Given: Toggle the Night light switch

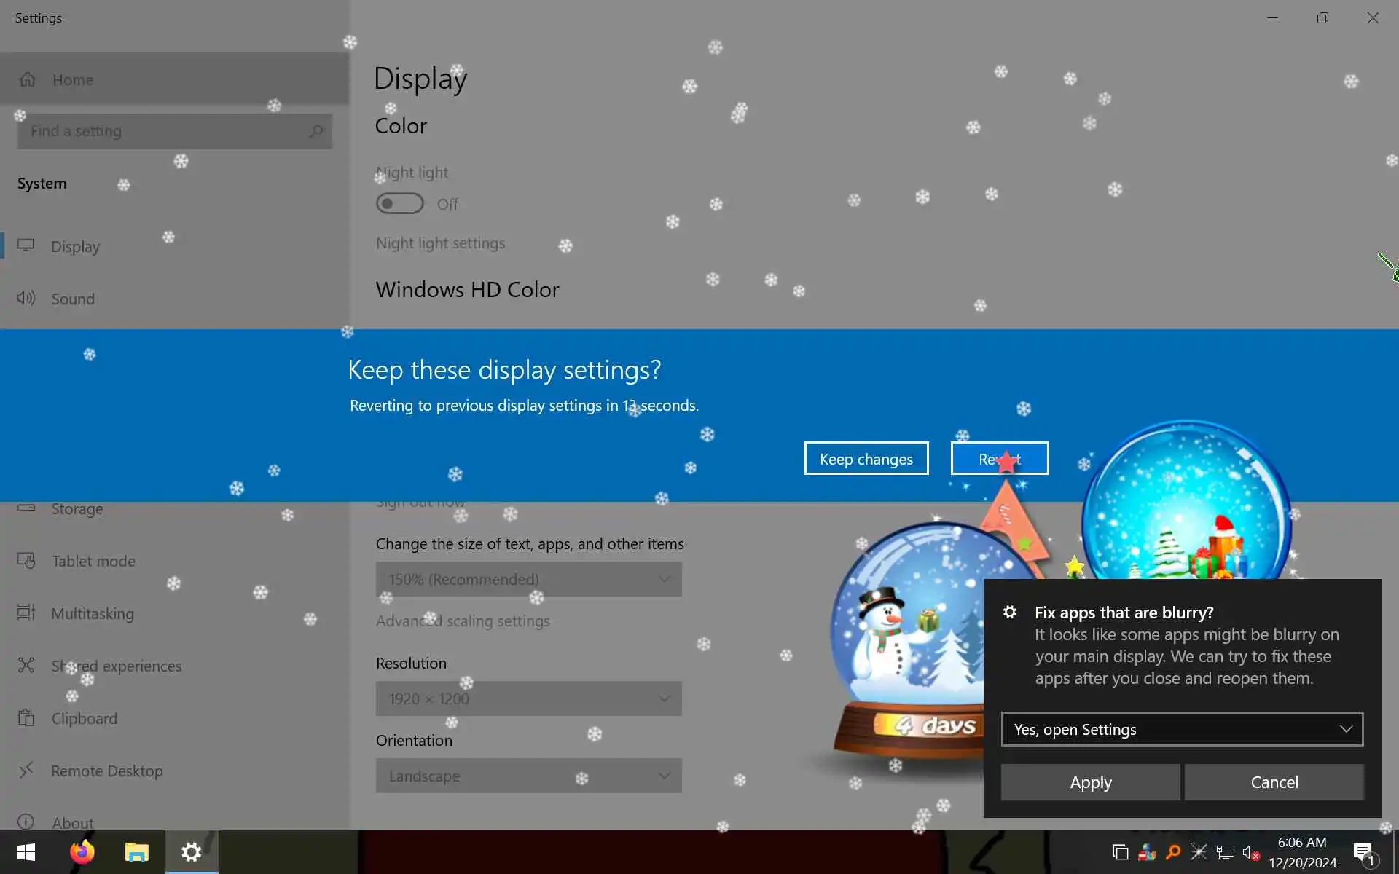Looking at the screenshot, I should (x=399, y=204).
